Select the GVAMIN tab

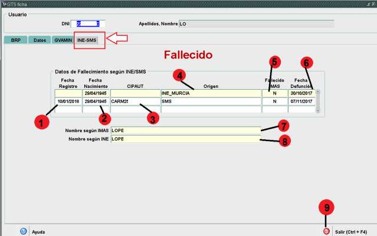tap(63, 40)
